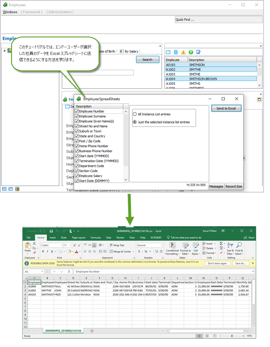Open the General number format dropdown
This screenshot has width=270, height=347.
(x=162, y=245)
